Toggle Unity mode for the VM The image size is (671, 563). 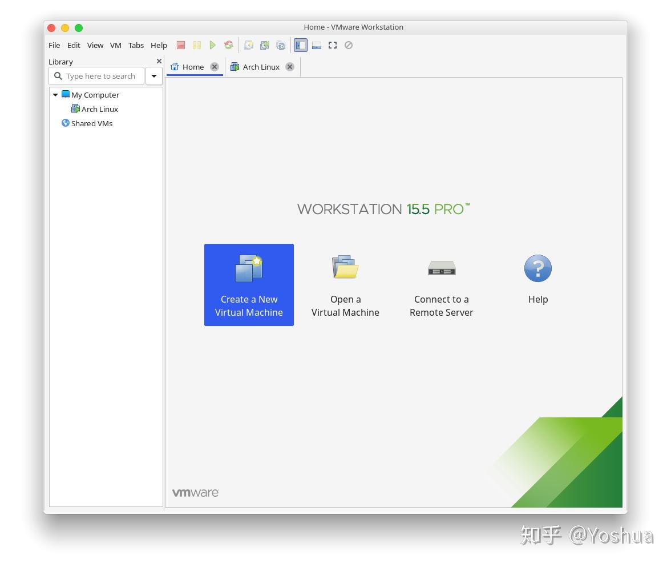tap(349, 45)
